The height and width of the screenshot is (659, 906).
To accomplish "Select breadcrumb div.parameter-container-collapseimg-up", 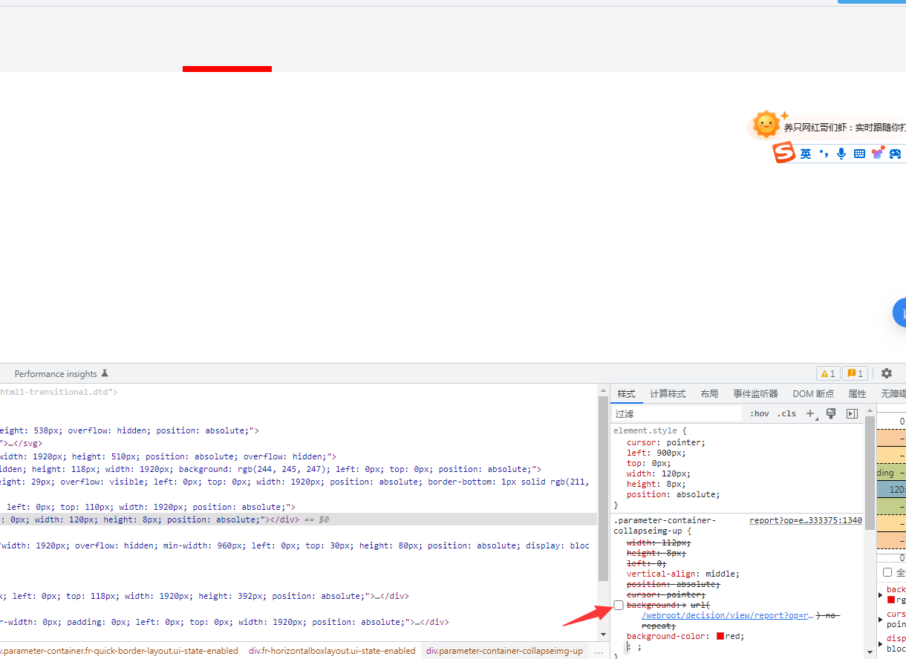I will [x=504, y=651].
